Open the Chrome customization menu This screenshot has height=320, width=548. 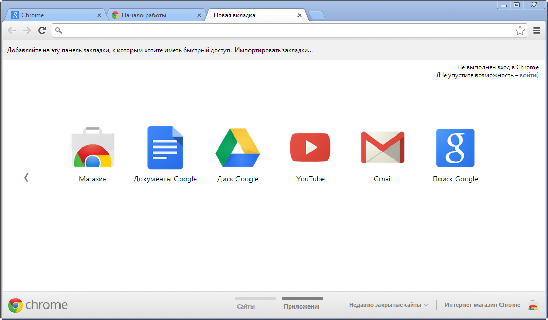pos(537,30)
